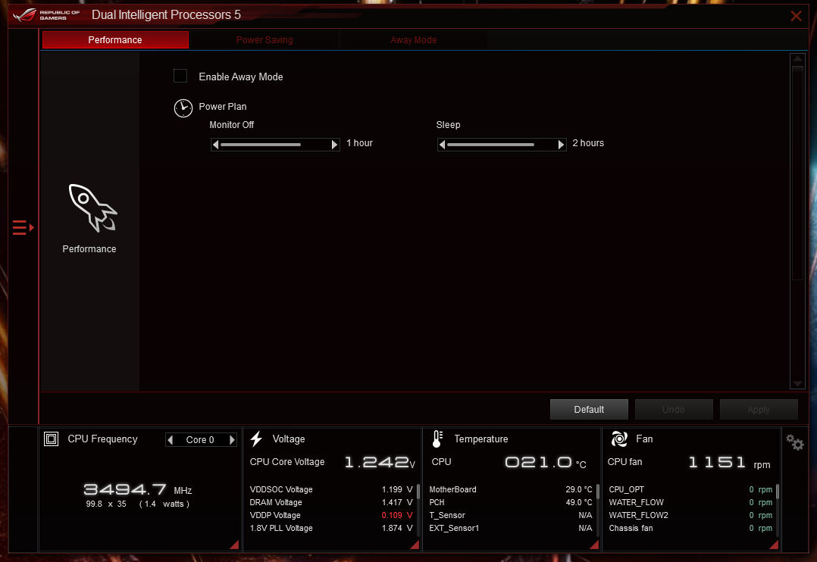Open monitor settings gear icon
The height and width of the screenshot is (562, 817).
point(795,443)
